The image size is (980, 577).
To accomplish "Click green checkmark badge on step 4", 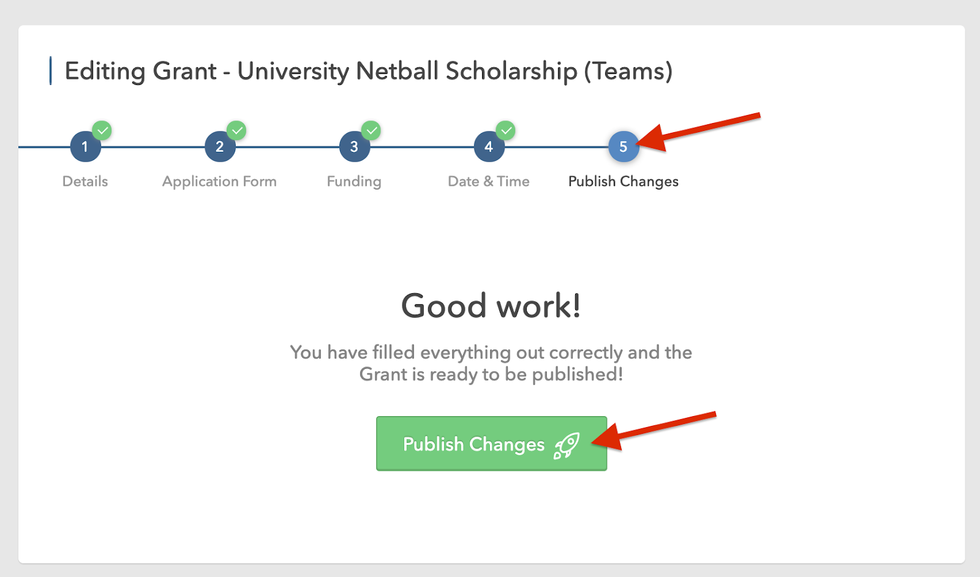I will (506, 130).
